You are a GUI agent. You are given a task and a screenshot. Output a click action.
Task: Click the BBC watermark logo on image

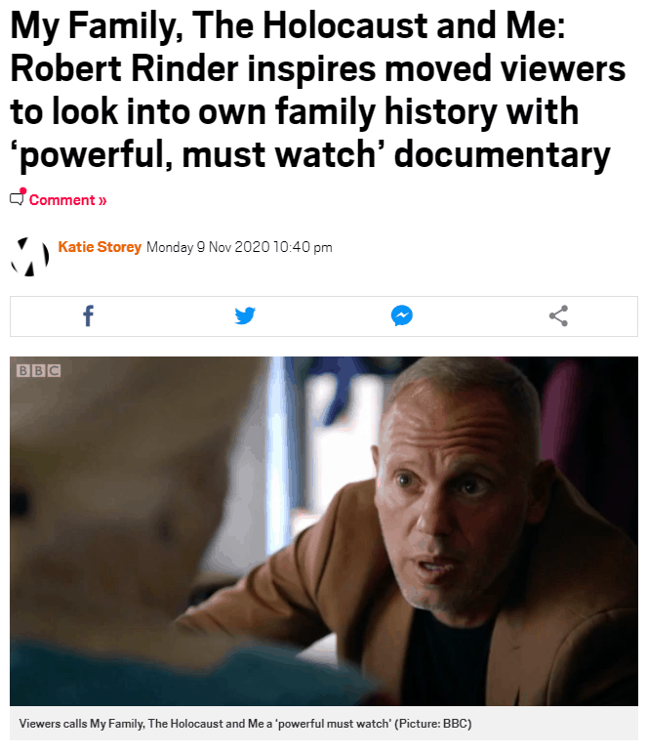pyautogui.click(x=38, y=370)
